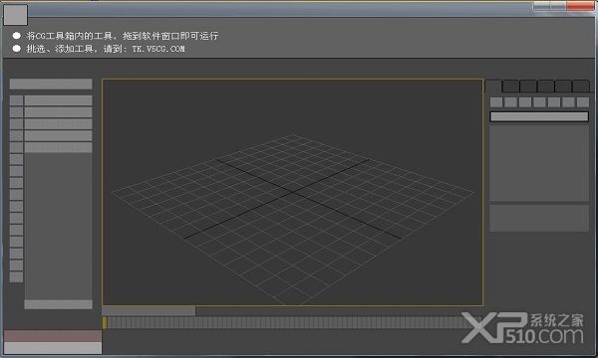Click the text line starting 将CG工具箱内的工具
The width and height of the screenshot is (598, 358).
click(123, 36)
